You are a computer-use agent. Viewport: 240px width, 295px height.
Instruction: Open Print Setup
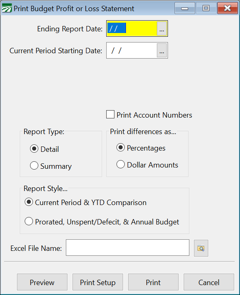pos(98,282)
